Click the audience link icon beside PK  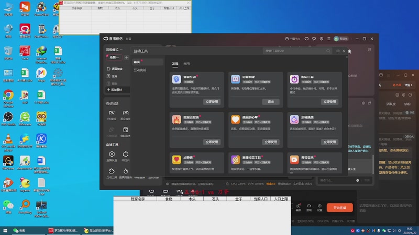tap(125, 113)
